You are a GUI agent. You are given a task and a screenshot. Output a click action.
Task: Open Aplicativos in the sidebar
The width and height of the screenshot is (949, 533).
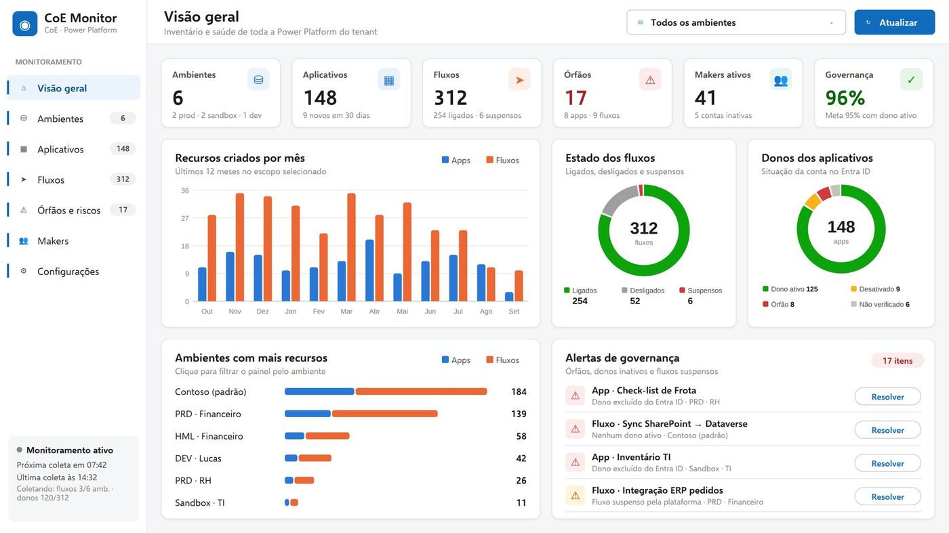click(74, 149)
